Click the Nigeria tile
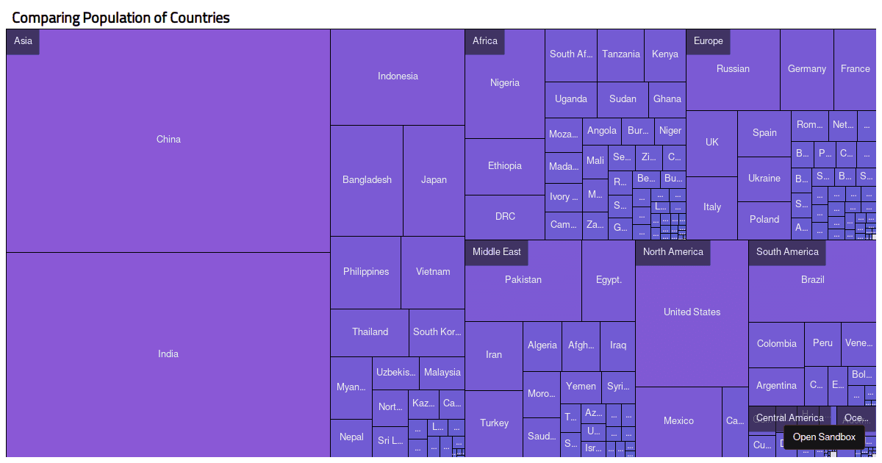The width and height of the screenshot is (882, 463). click(x=505, y=83)
